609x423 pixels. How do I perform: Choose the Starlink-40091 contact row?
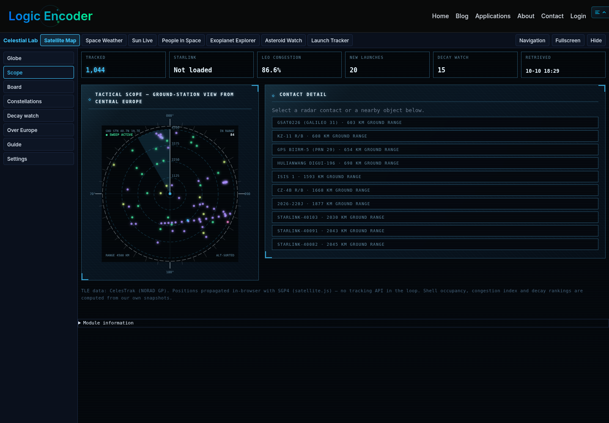[435, 231]
